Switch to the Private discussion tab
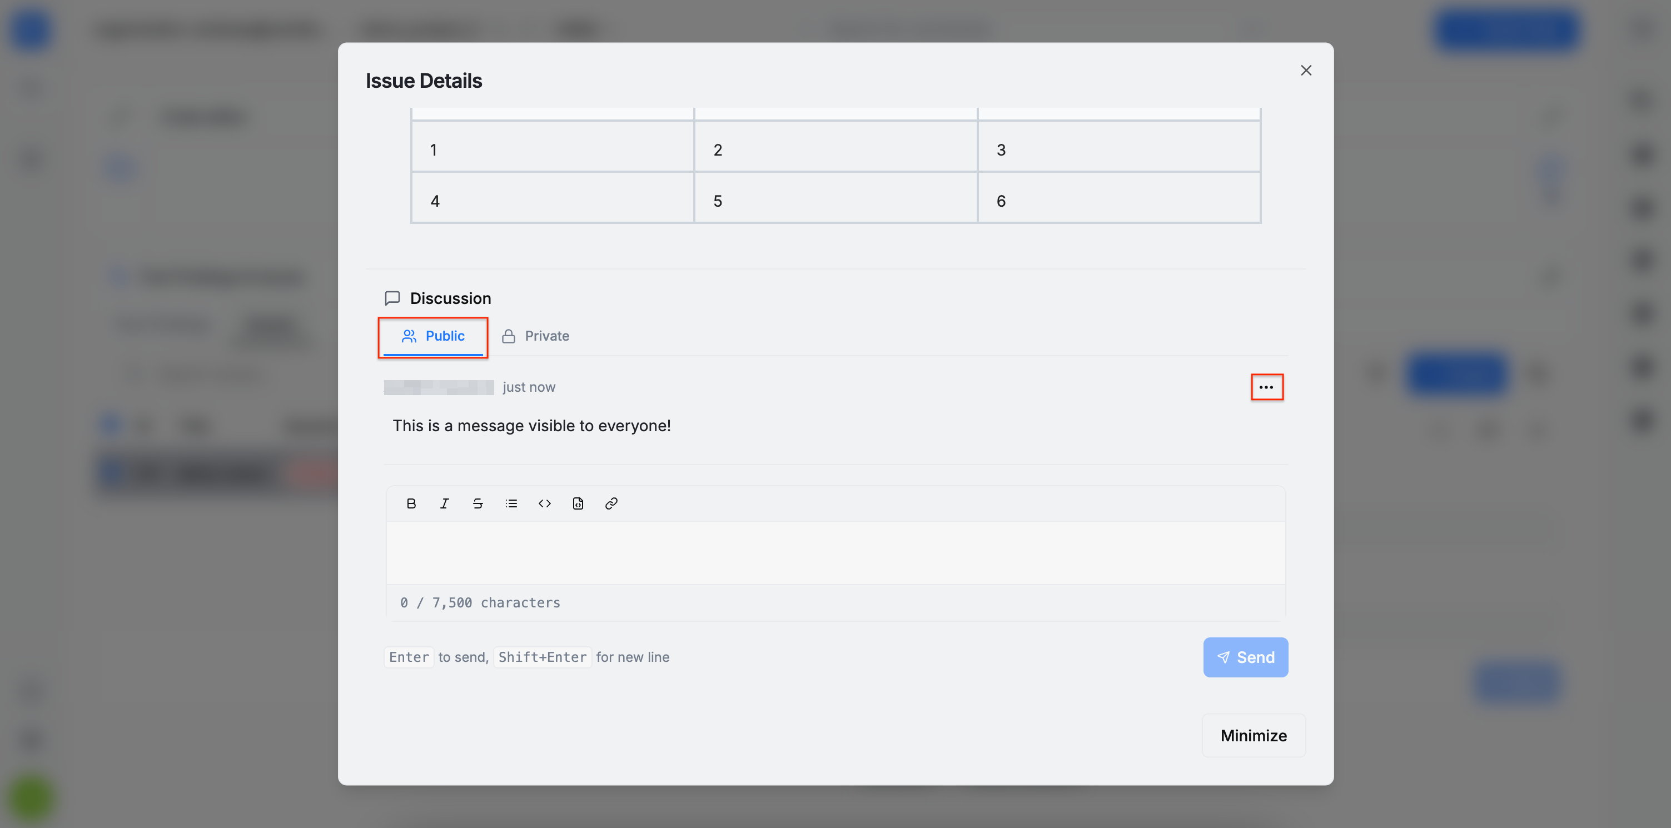The image size is (1671, 828). pyautogui.click(x=535, y=336)
